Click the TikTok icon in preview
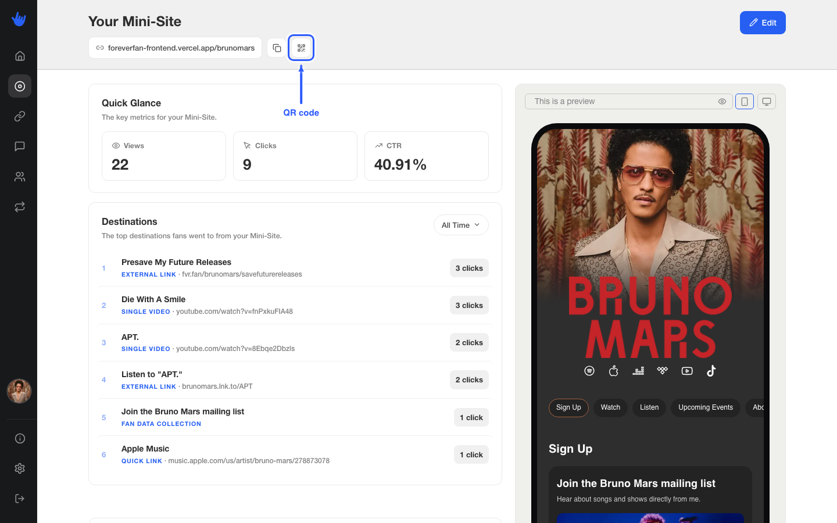837x523 pixels. click(x=711, y=371)
